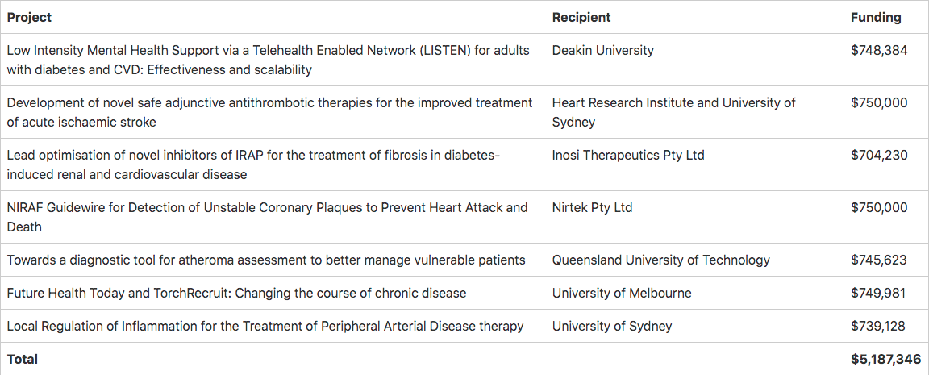This screenshot has height=375, width=929.
Task: Click University of Melbourne recipient cell
Action: point(622,293)
